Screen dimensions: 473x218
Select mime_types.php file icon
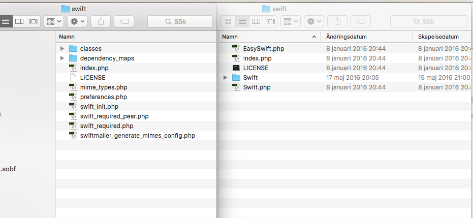(73, 87)
